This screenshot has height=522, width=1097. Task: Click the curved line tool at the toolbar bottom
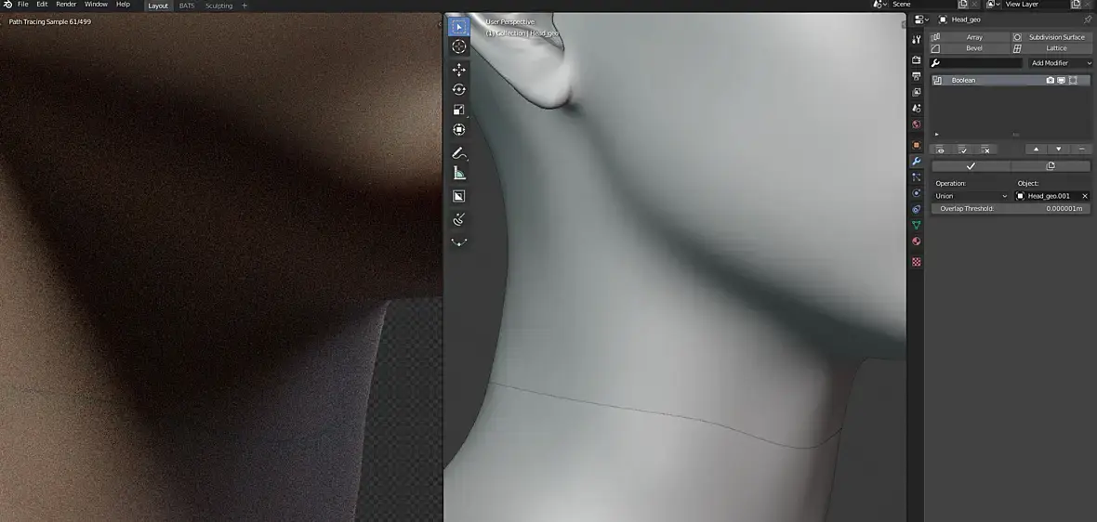tap(459, 242)
